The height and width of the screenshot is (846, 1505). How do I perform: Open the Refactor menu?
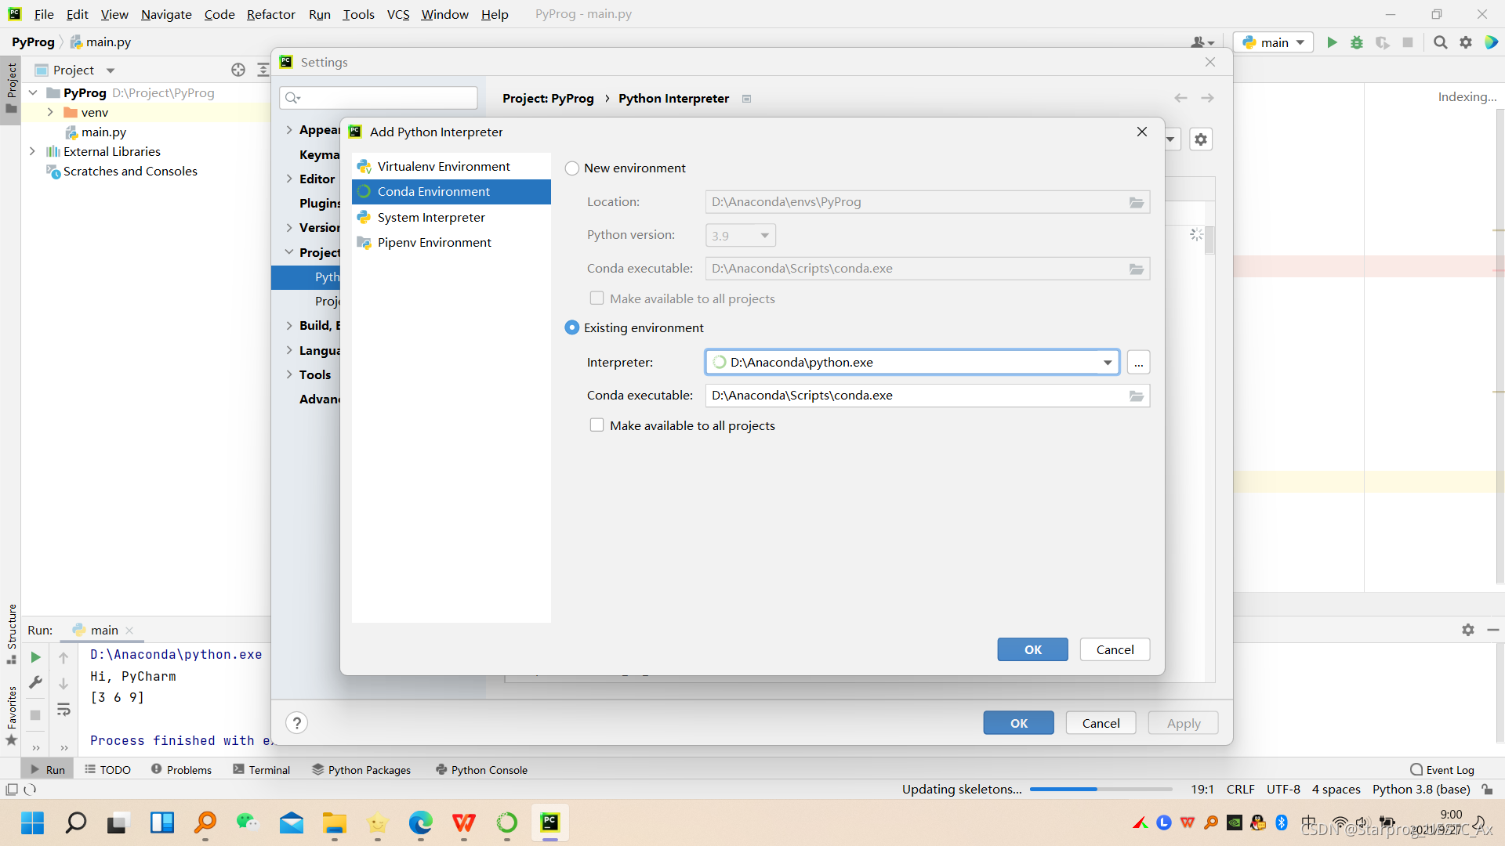270,14
